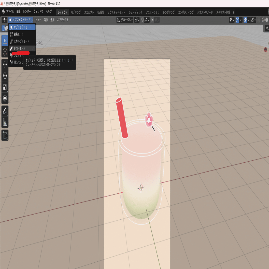The image size is (269, 269).
Task: Select the Cursor tool in the toolbar
Action: click(5, 51)
